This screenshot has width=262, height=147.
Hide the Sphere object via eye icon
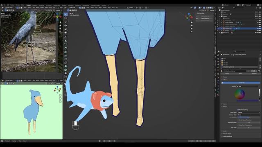pos(257,31)
